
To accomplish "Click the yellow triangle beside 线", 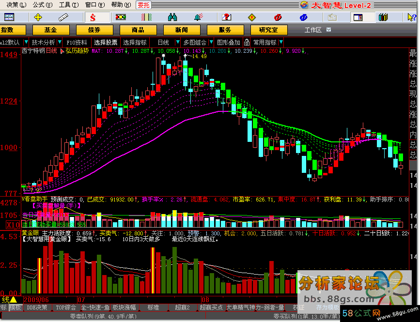I will (13, 300).
